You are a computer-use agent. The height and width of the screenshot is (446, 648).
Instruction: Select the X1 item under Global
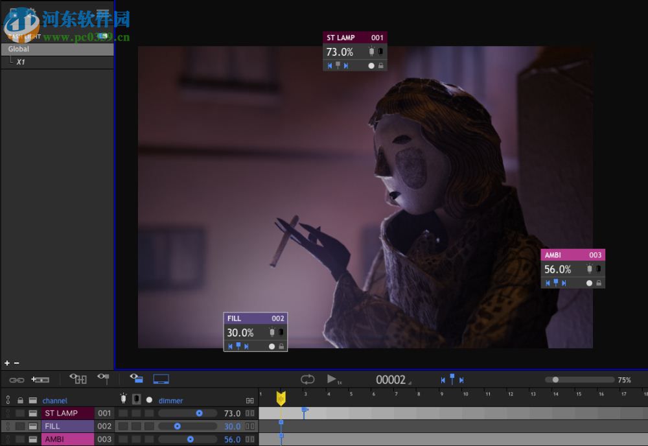21,62
